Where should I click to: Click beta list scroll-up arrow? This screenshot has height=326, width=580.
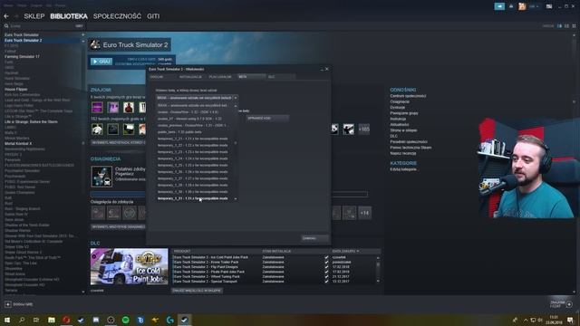pyautogui.click(x=236, y=106)
